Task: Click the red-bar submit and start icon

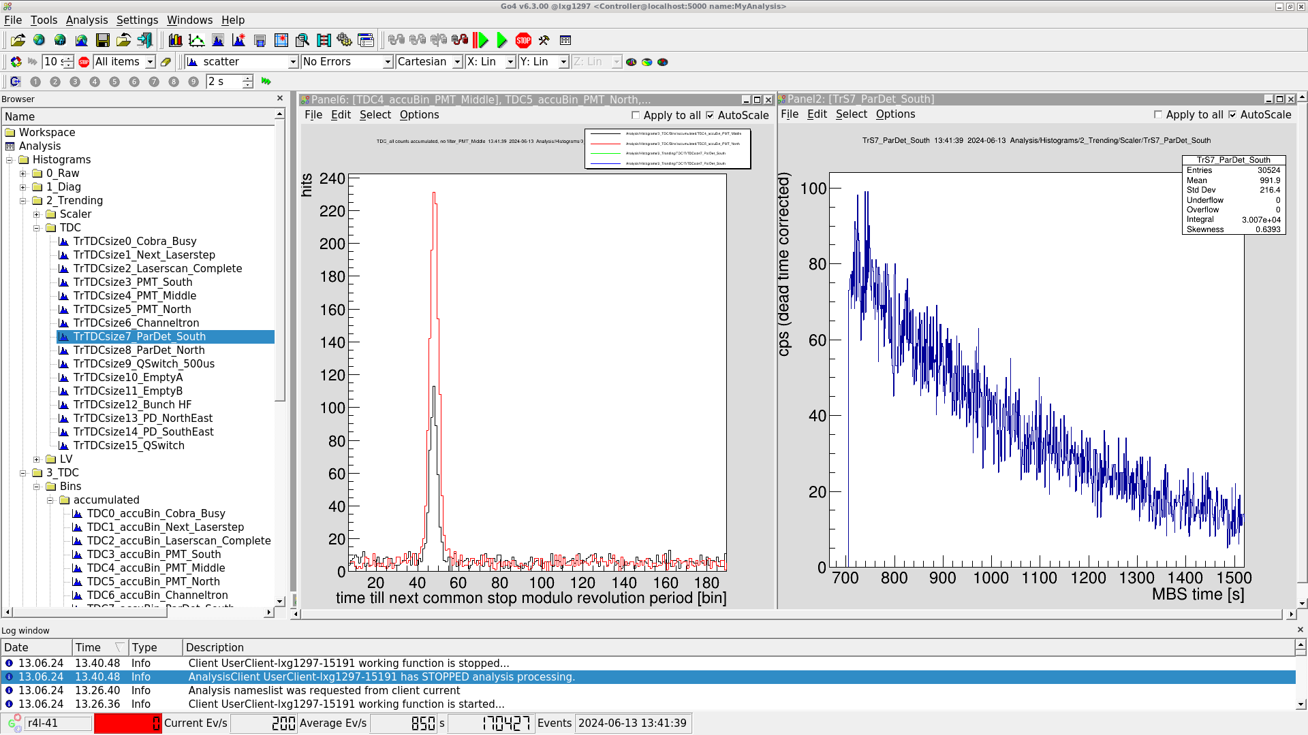Action: pos(481,41)
